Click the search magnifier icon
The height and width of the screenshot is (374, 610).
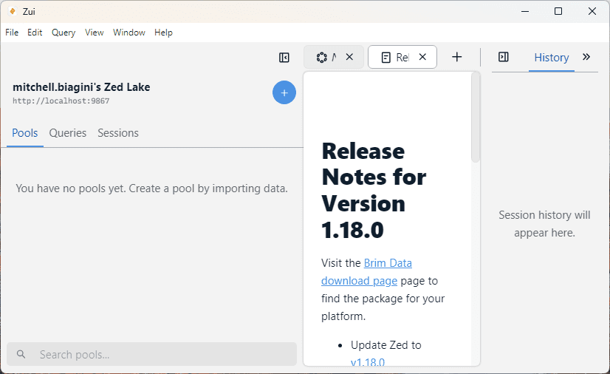(x=21, y=354)
